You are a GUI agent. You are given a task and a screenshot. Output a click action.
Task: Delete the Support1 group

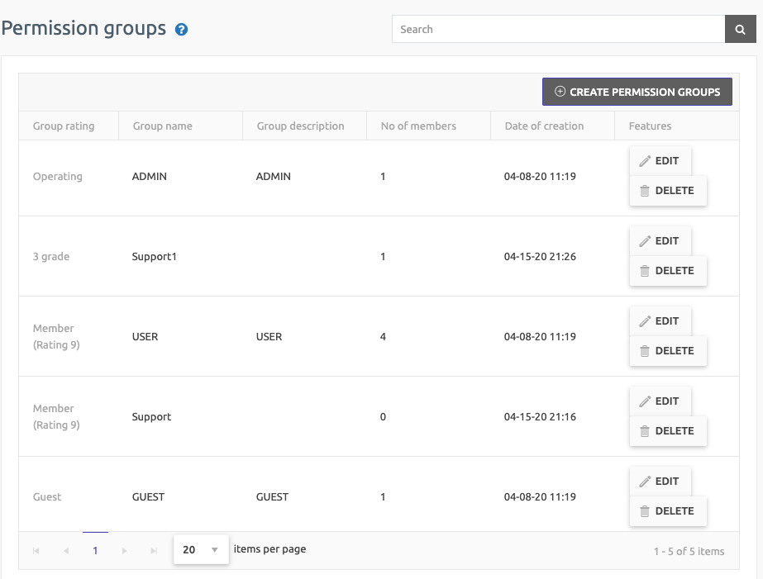(x=667, y=271)
